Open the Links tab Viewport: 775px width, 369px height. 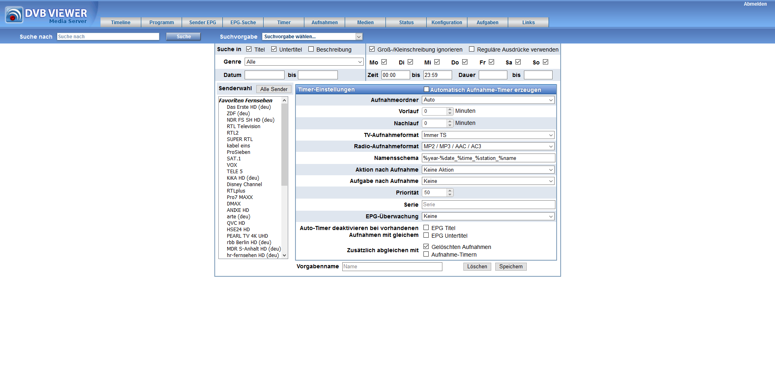click(528, 23)
